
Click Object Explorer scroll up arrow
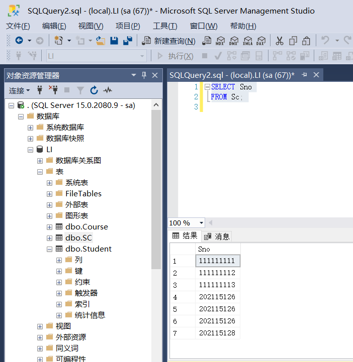click(156, 105)
